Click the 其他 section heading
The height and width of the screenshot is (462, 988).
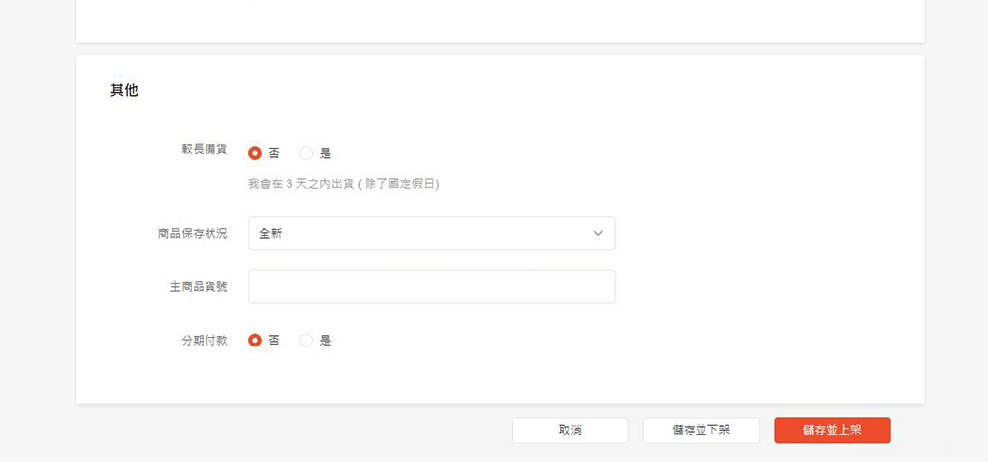(123, 91)
